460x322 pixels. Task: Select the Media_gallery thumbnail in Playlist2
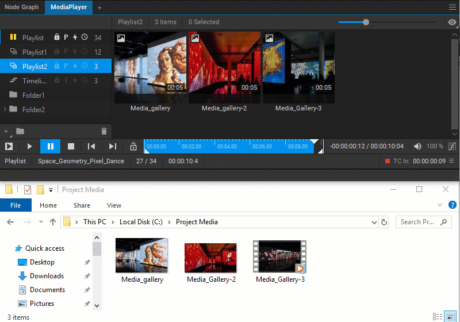150,67
